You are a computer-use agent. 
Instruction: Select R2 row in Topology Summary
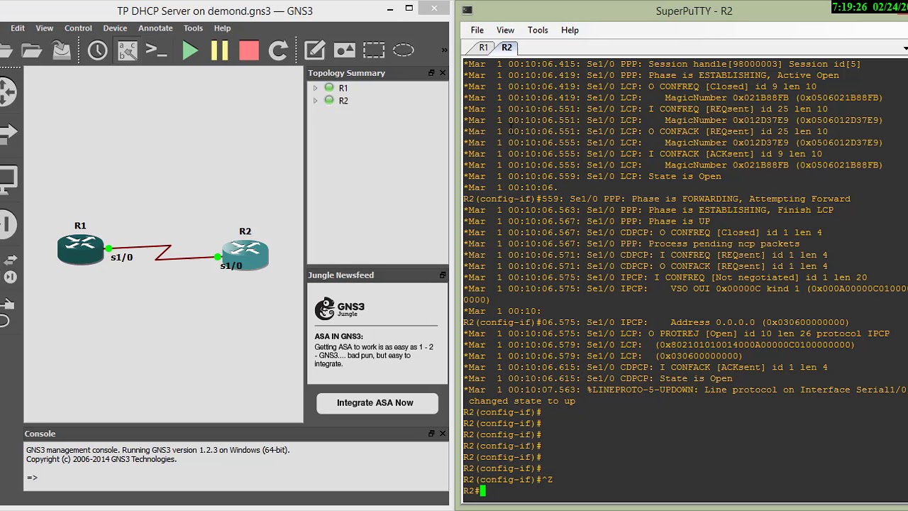point(343,101)
